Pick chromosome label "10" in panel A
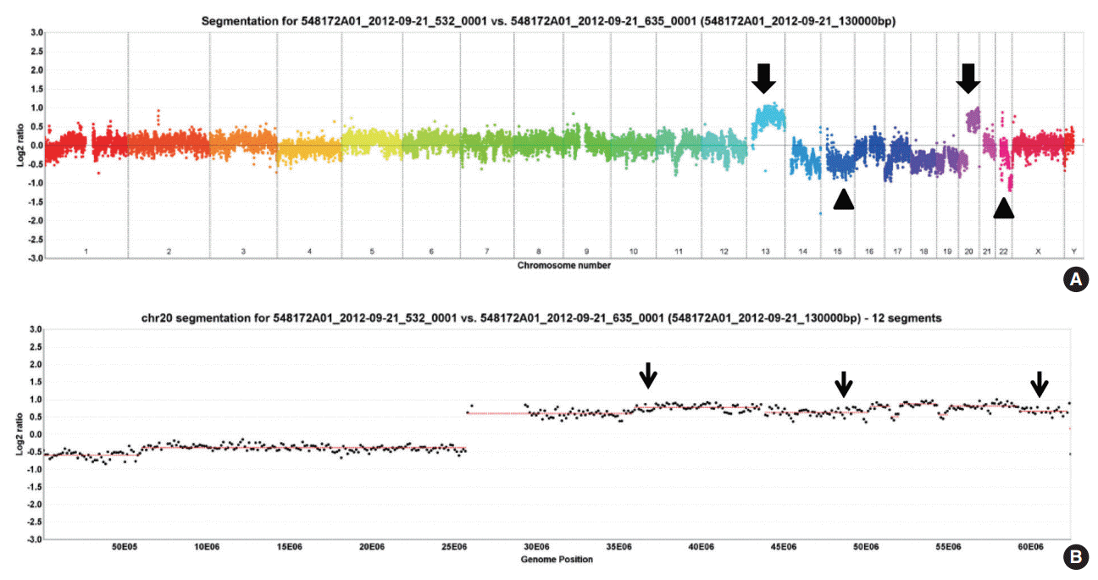 point(634,252)
